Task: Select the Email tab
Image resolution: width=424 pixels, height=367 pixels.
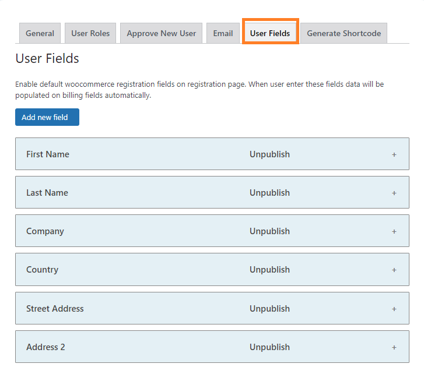Action: click(223, 33)
